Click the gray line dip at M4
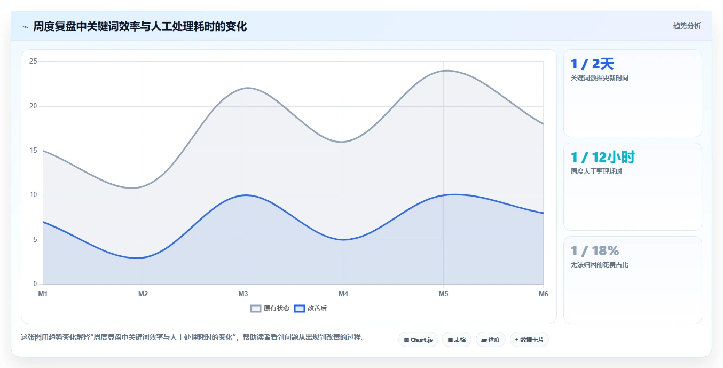The image size is (723, 368). [x=343, y=142]
